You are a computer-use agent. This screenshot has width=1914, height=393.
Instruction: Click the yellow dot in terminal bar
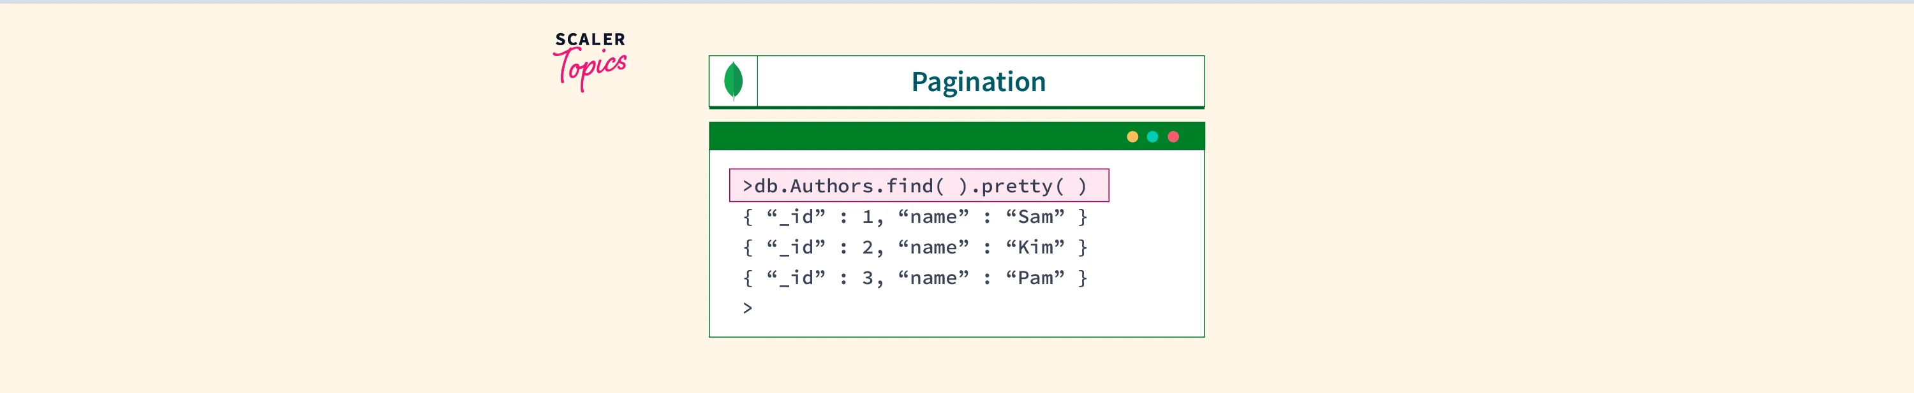[1132, 136]
